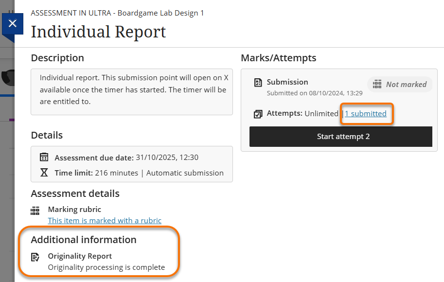Open the '1 submitted' attempts link

coord(366,114)
